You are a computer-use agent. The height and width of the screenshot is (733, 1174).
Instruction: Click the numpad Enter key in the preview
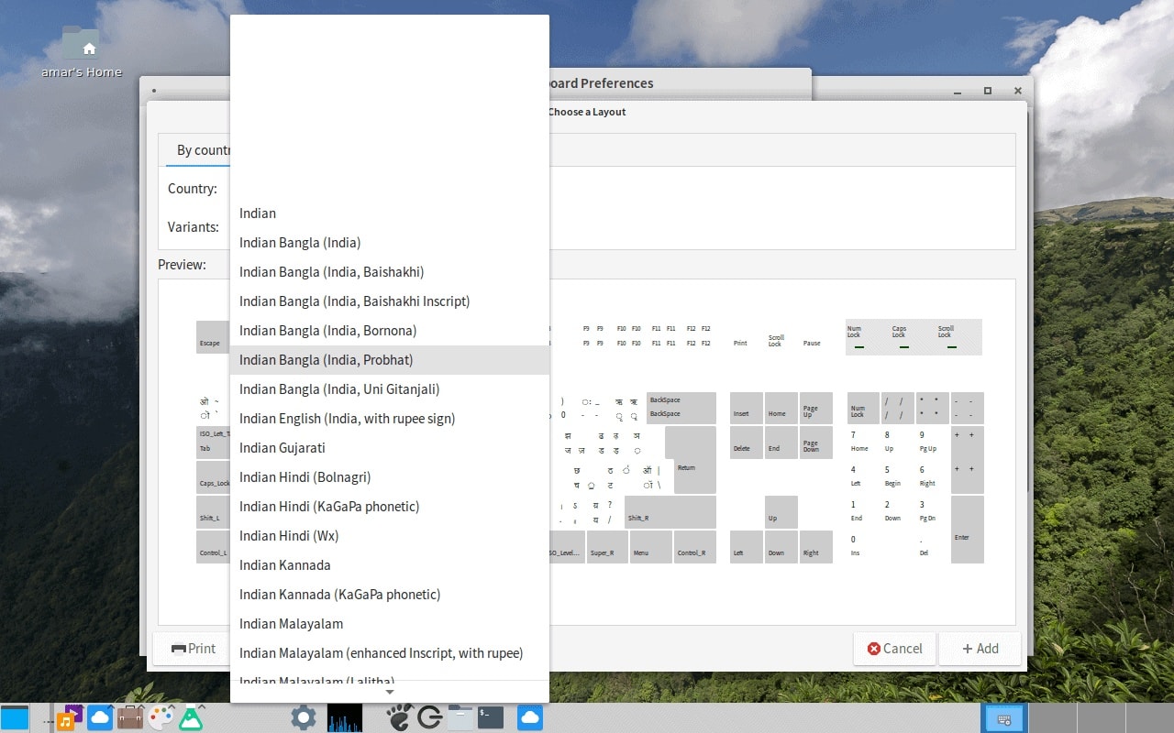pyautogui.click(x=968, y=530)
